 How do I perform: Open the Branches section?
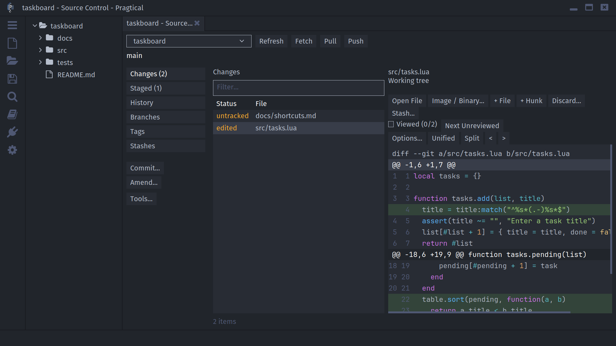click(166, 117)
